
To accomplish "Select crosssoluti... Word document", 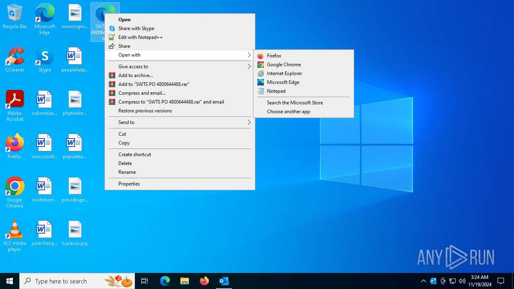I will point(45,147).
